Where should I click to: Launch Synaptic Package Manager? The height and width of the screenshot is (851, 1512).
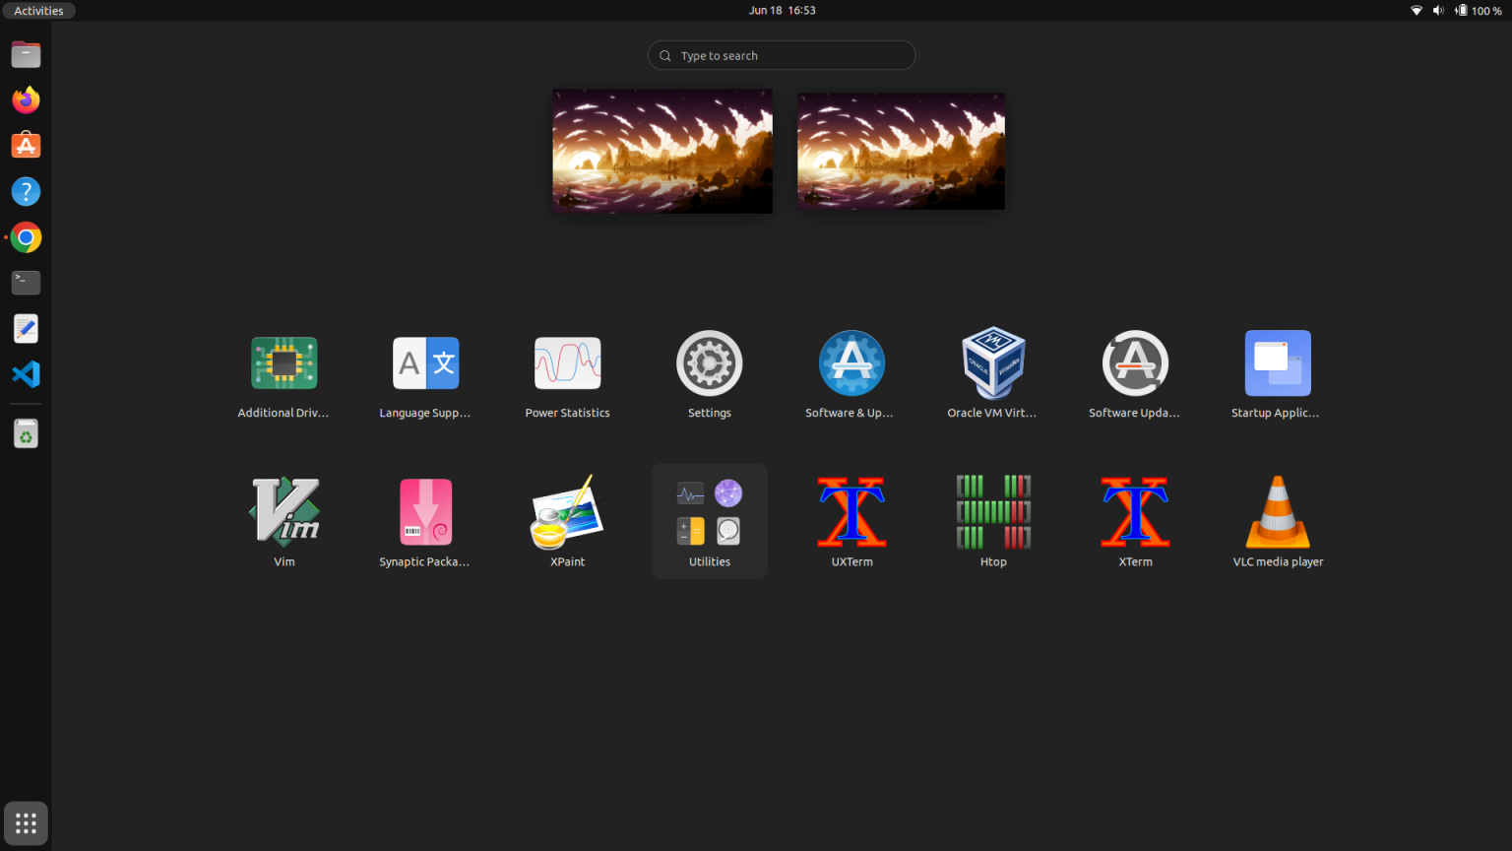point(425,512)
